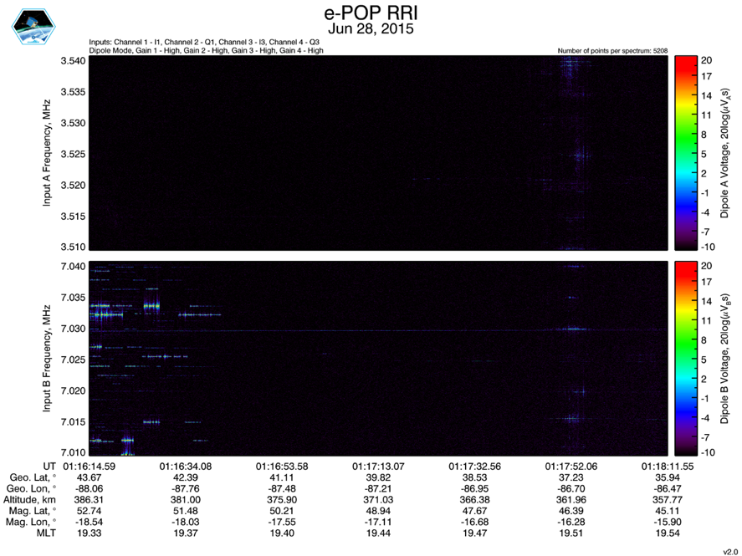Click the Inputs channel description line
Image resolution: width=742 pixels, height=556 pixels.
pos(203,42)
